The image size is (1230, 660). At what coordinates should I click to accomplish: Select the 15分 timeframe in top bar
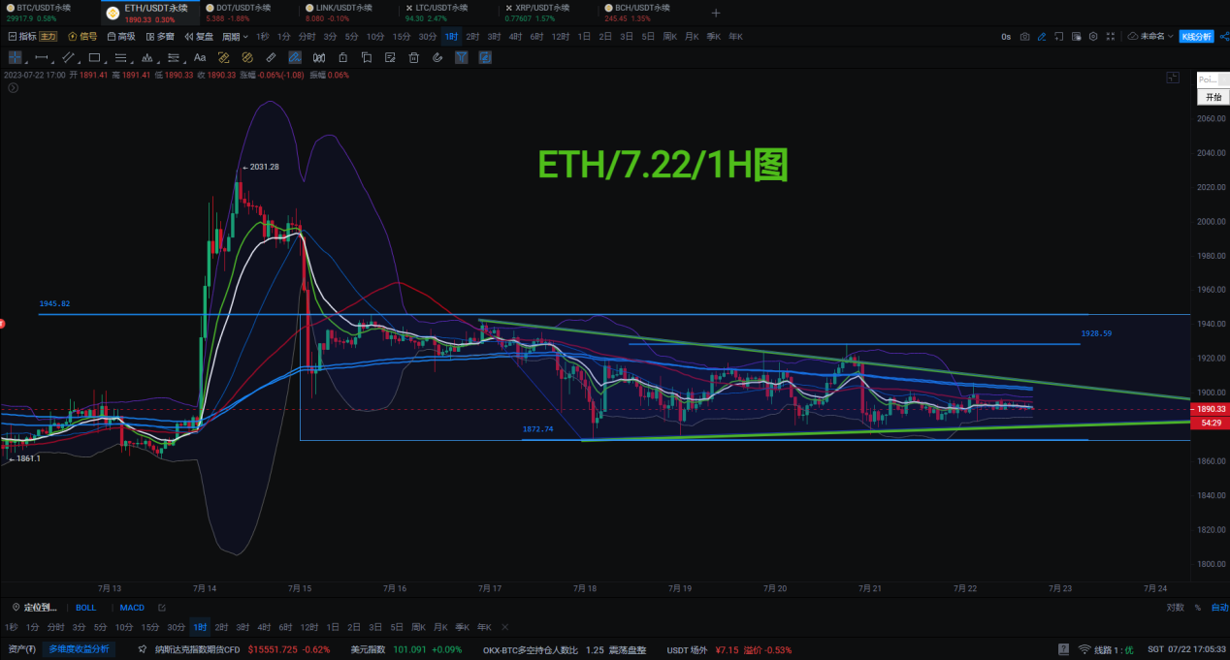tap(402, 37)
